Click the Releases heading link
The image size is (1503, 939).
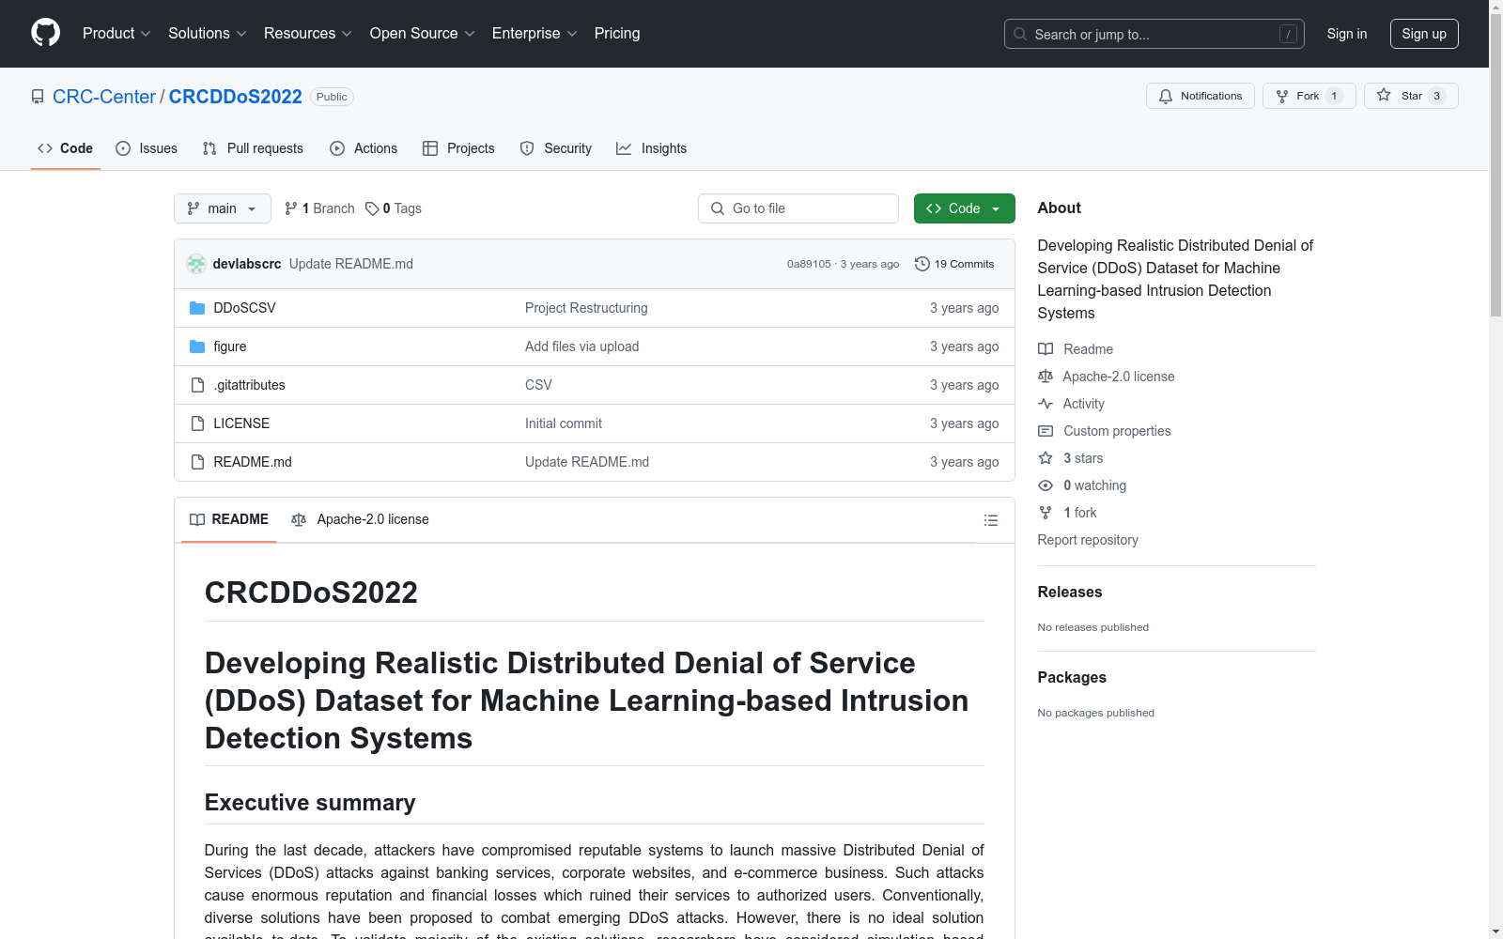tap(1070, 592)
